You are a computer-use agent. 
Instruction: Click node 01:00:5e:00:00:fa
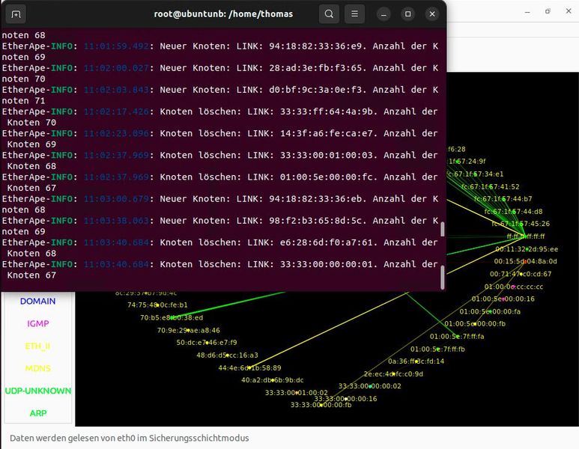[490, 311]
